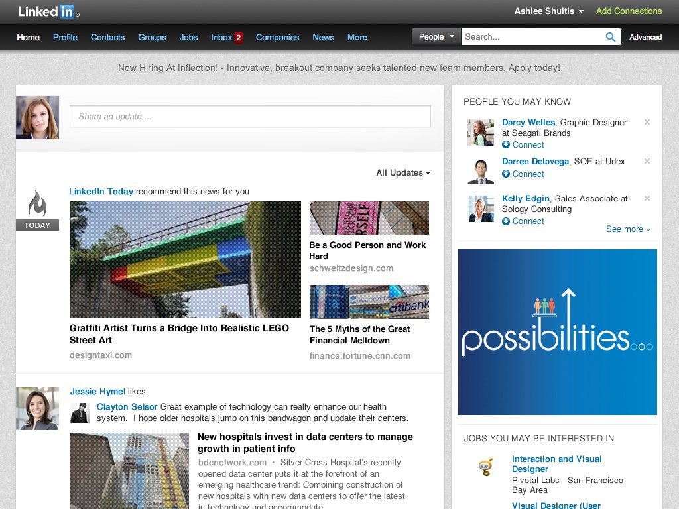679x509 pixels.
Task: Open the Contacts menu item
Action: tap(107, 38)
